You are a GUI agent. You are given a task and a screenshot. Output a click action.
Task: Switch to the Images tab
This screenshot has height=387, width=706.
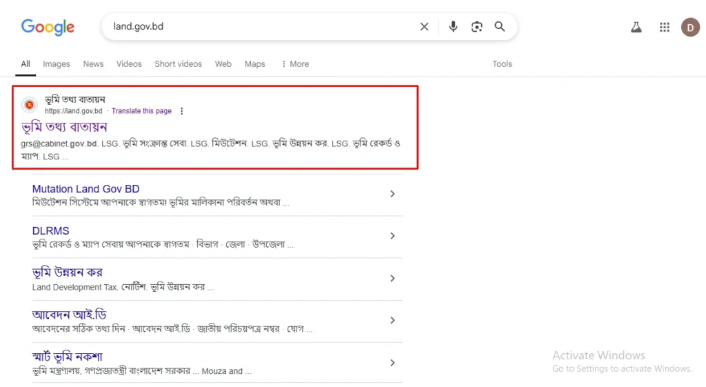tap(57, 64)
